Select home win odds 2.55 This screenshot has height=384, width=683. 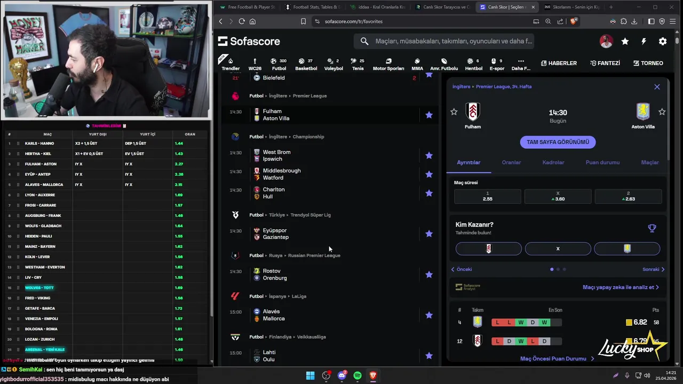coord(487,196)
